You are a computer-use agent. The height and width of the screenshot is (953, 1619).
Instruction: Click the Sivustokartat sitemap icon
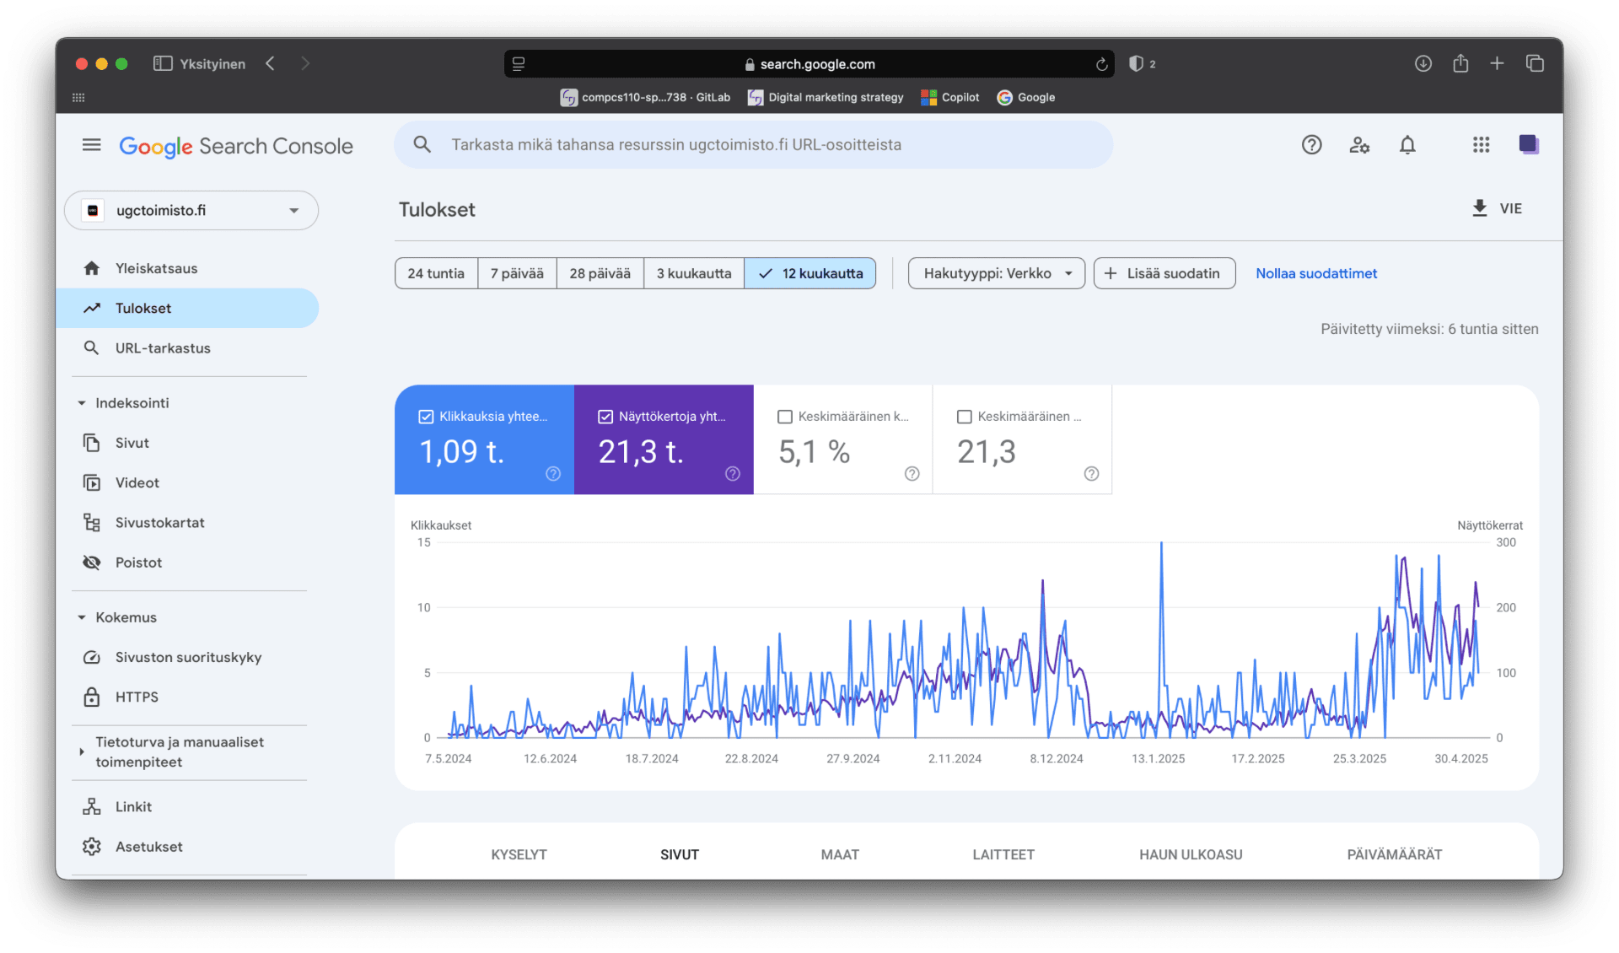coord(92,523)
